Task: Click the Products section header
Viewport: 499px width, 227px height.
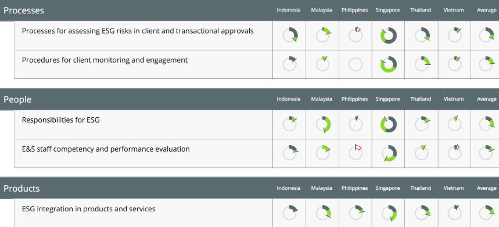Action: 21,188
